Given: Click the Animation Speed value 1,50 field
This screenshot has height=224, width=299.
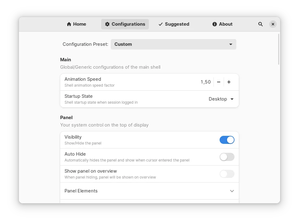Looking at the screenshot, I should point(205,82).
